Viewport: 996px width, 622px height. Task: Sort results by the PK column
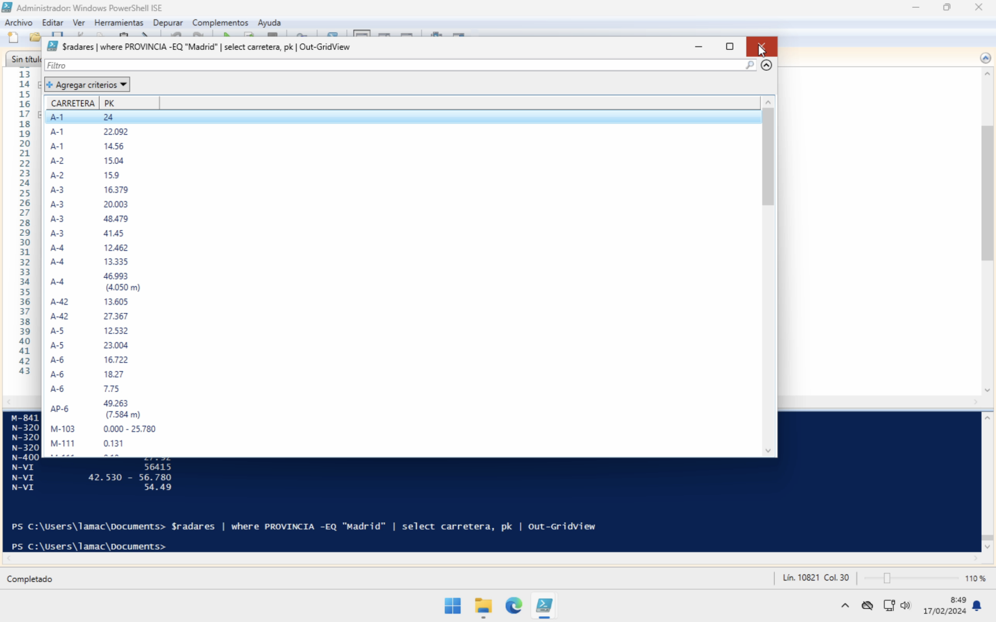pyautogui.click(x=109, y=103)
